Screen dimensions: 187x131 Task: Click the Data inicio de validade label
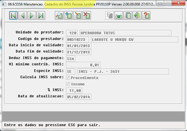[36, 45]
